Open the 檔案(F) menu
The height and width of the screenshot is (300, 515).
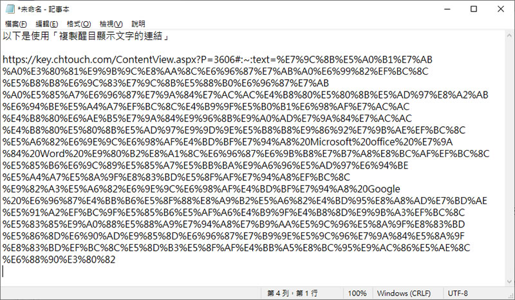(15, 24)
